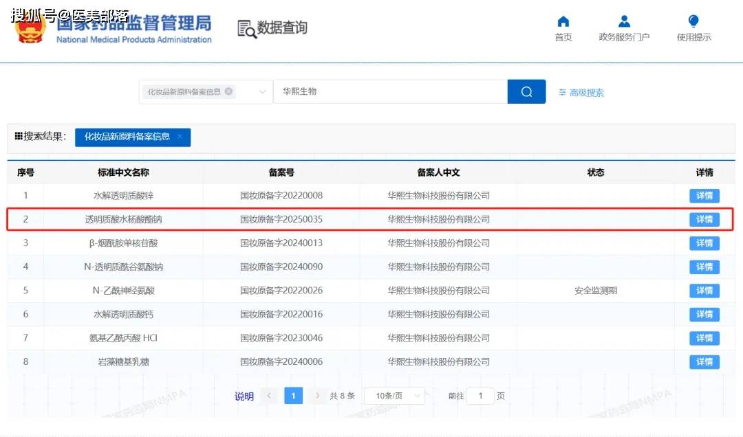Screen dimensions: 743x437
Task: Open 详情 for 岩藻糖基乳糖 row
Action: [704, 362]
